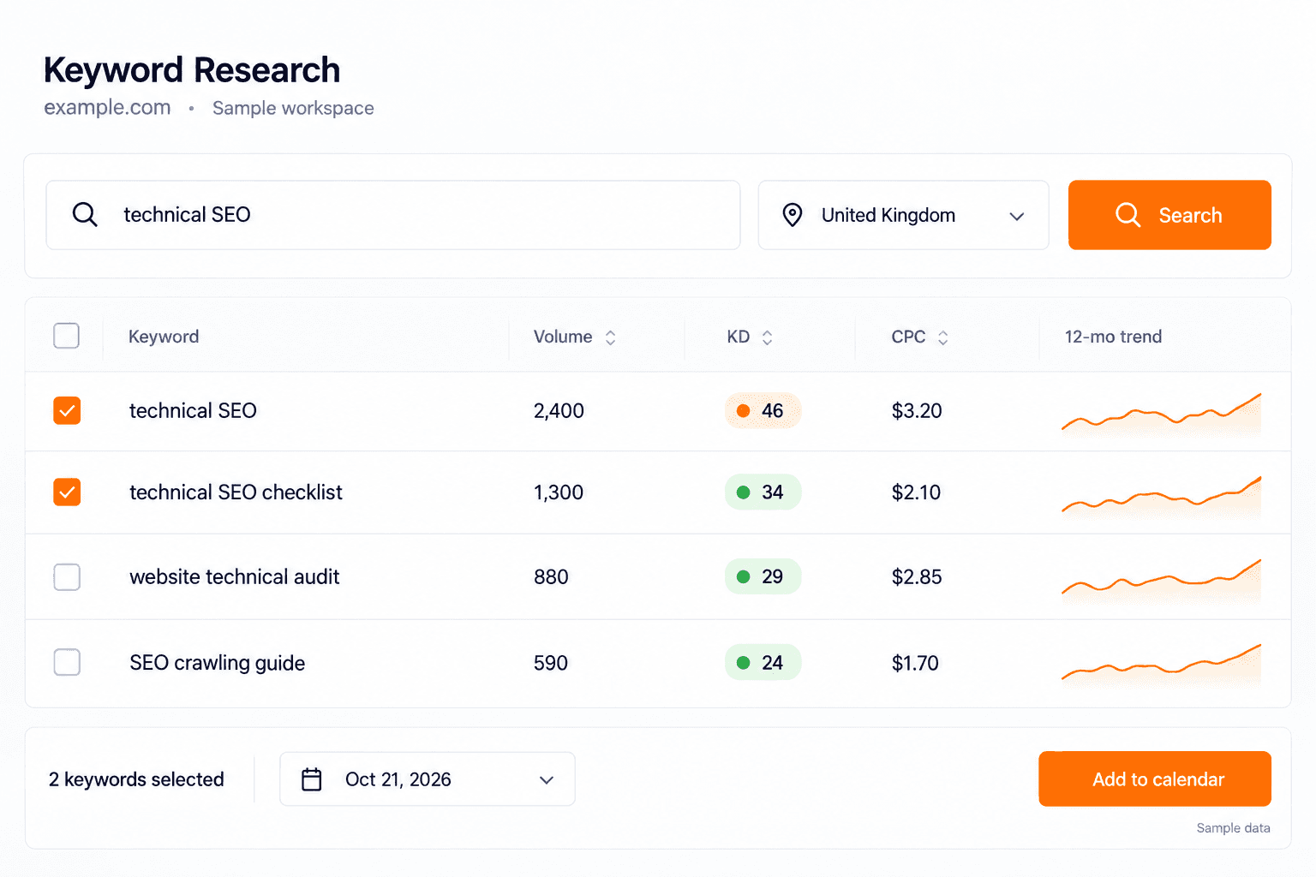Click the keyword 'technical SEO checklist'
1316x877 pixels.
[x=236, y=492]
